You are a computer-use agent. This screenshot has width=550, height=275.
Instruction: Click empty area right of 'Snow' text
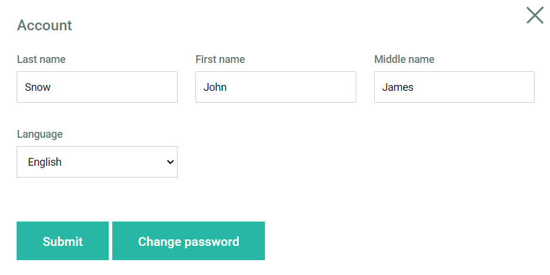click(x=119, y=87)
